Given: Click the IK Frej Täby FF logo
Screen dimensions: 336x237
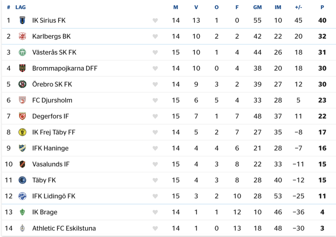Looking at the screenshot, I should [x=22, y=132].
